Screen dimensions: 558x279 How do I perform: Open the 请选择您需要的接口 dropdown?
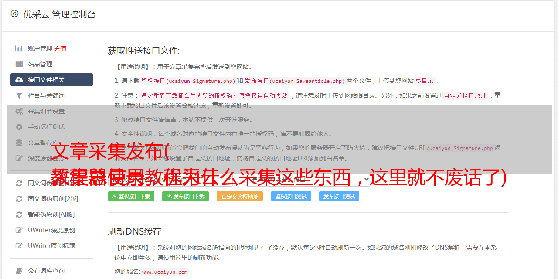coord(309,179)
